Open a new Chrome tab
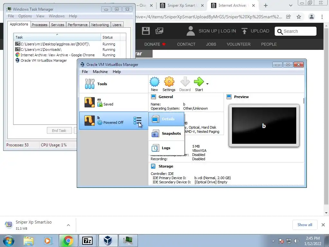This screenshot has width=329, height=247. tap(266, 5)
